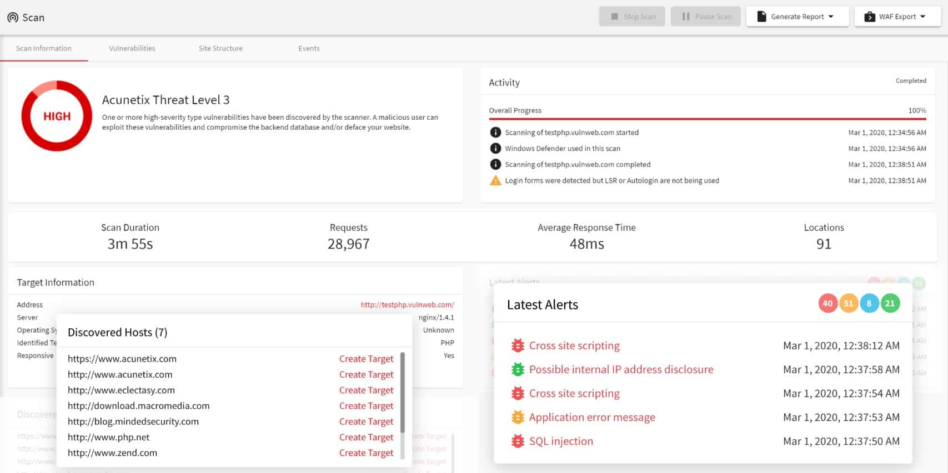Click red bug icon of 12:38:12 Cross site scripting

coord(518,345)
